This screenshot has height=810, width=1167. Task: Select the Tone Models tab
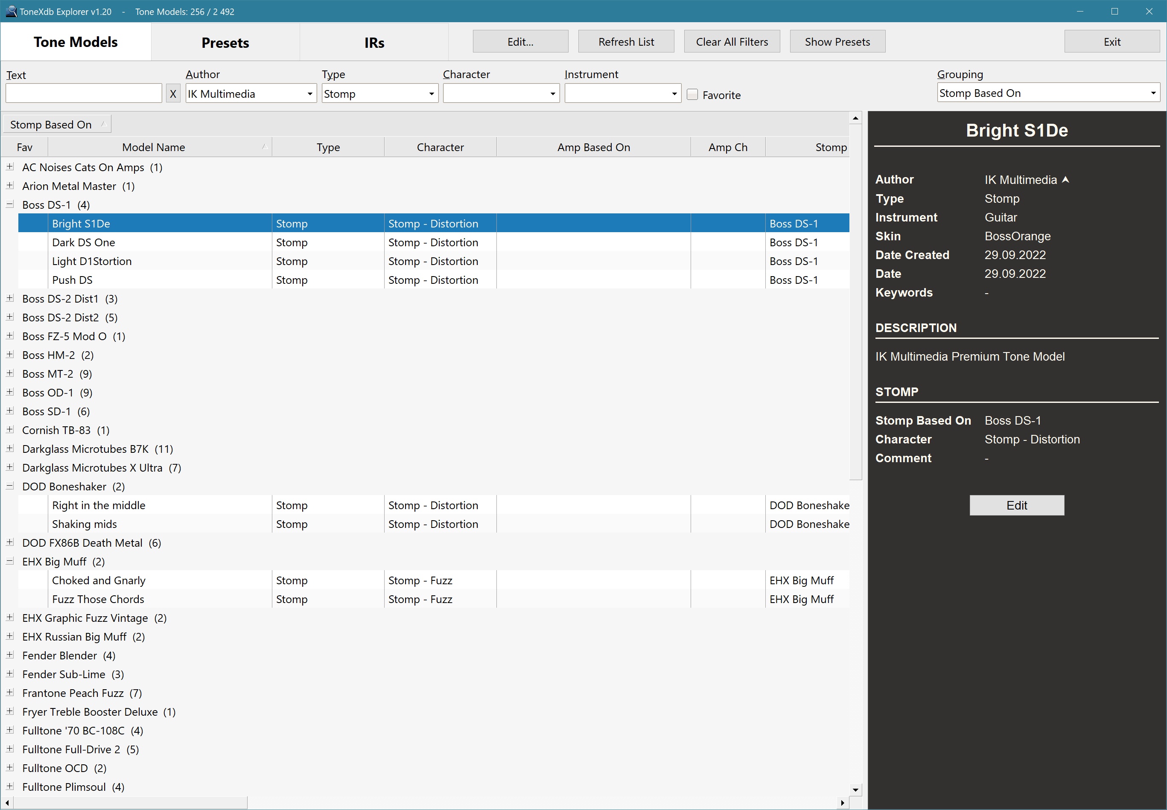coord(76,42)
